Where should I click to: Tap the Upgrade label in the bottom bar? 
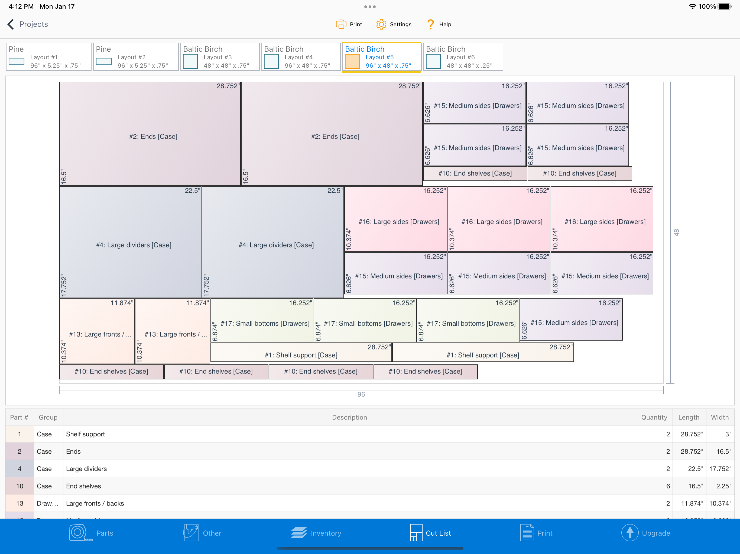click(x=656, y=533)
